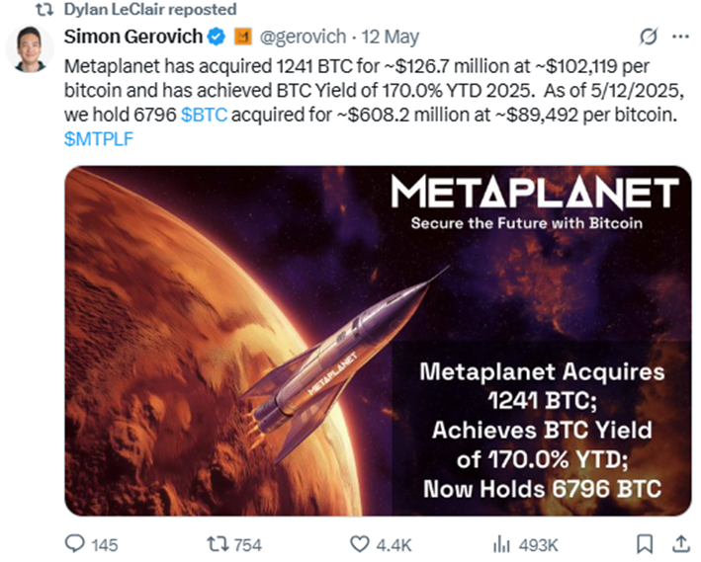This screenshot has width=701, height=562.
Task: Open the Metaplanet rocket image
Action: (x=378, y=341)
